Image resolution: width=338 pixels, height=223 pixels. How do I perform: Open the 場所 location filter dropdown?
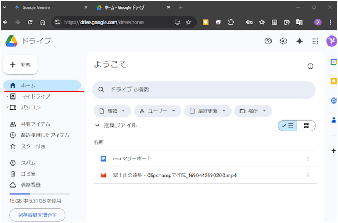[253, 111]
